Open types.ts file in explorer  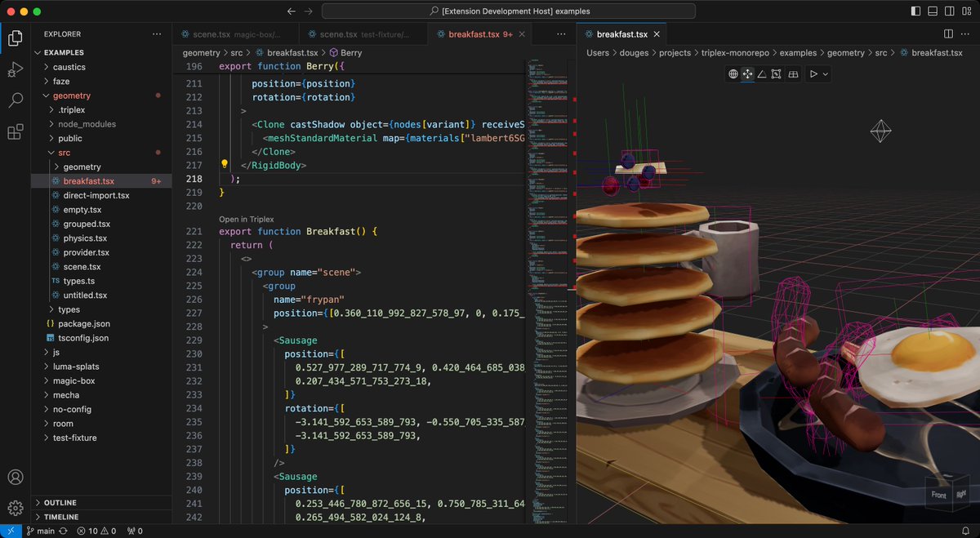[101, 281]
